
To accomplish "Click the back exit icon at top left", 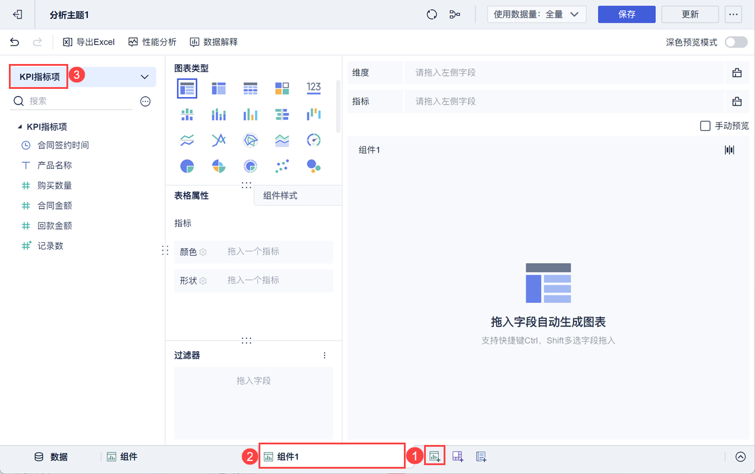I will 18,14.
